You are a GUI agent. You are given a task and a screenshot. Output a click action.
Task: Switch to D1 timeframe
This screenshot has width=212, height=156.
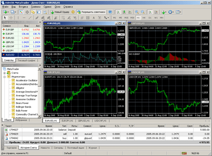pos(150,18)
